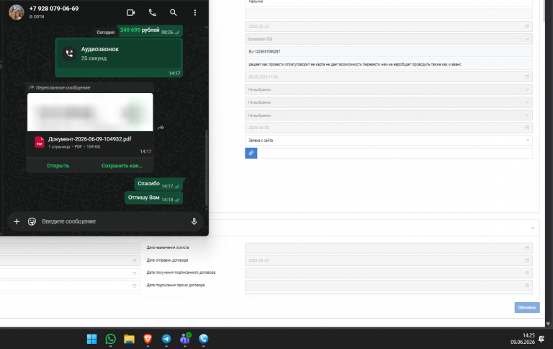The image size is (553, 349).
Task: Click Сохранить как... for the PDF
Action: click(122, 166)
